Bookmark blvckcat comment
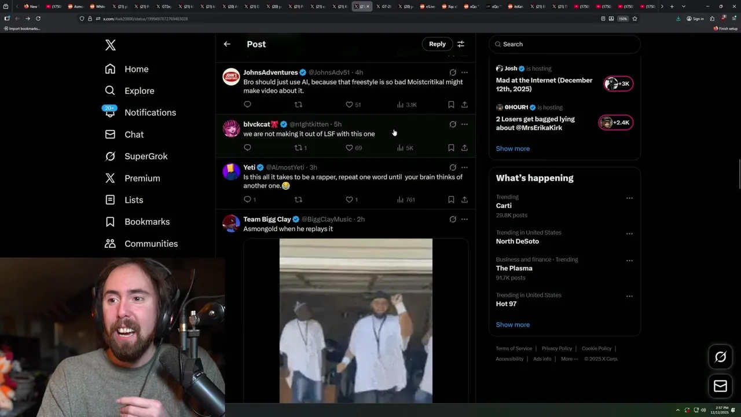This screenshot has height=417, width=741. (x=451, y=148)
